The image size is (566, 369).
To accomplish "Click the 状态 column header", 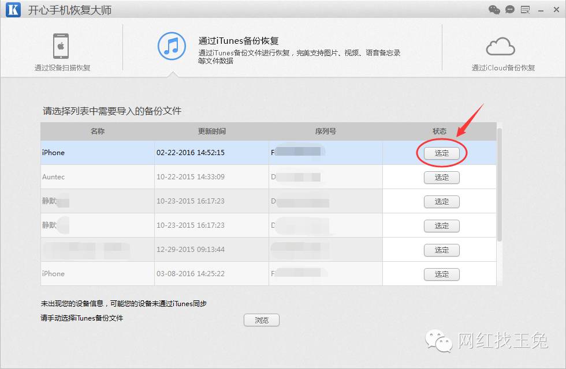I will tap(440, 131).
